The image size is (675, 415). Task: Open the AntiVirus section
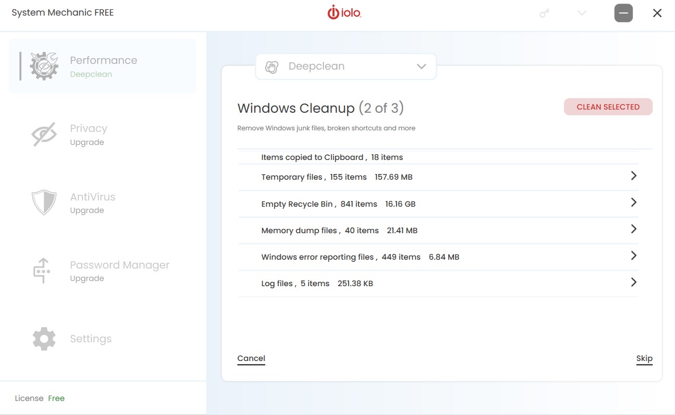(x=103, y=203)
